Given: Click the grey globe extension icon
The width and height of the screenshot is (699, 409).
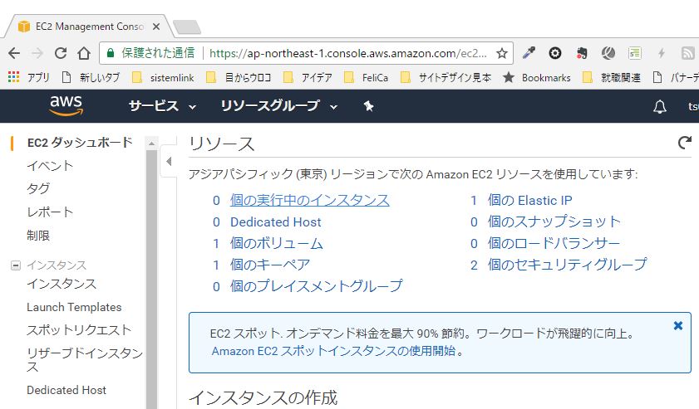Looking at the screenshot, I should (x=608, y=53).
